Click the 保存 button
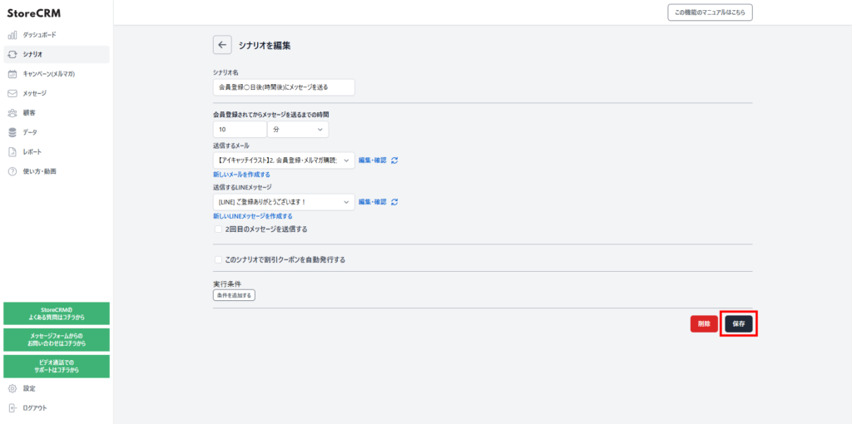 click(x=739, y=323)
